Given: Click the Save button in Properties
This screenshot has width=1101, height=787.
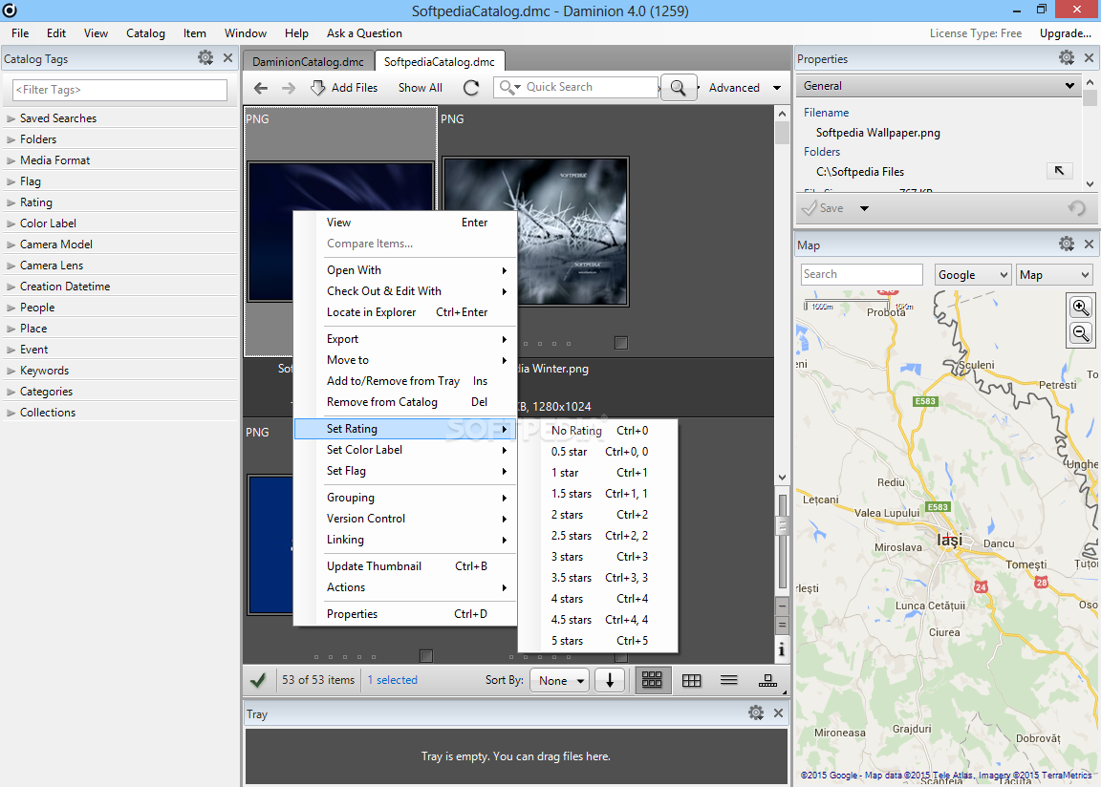Looking at the screenshot, I should click(x=823, y=208).
